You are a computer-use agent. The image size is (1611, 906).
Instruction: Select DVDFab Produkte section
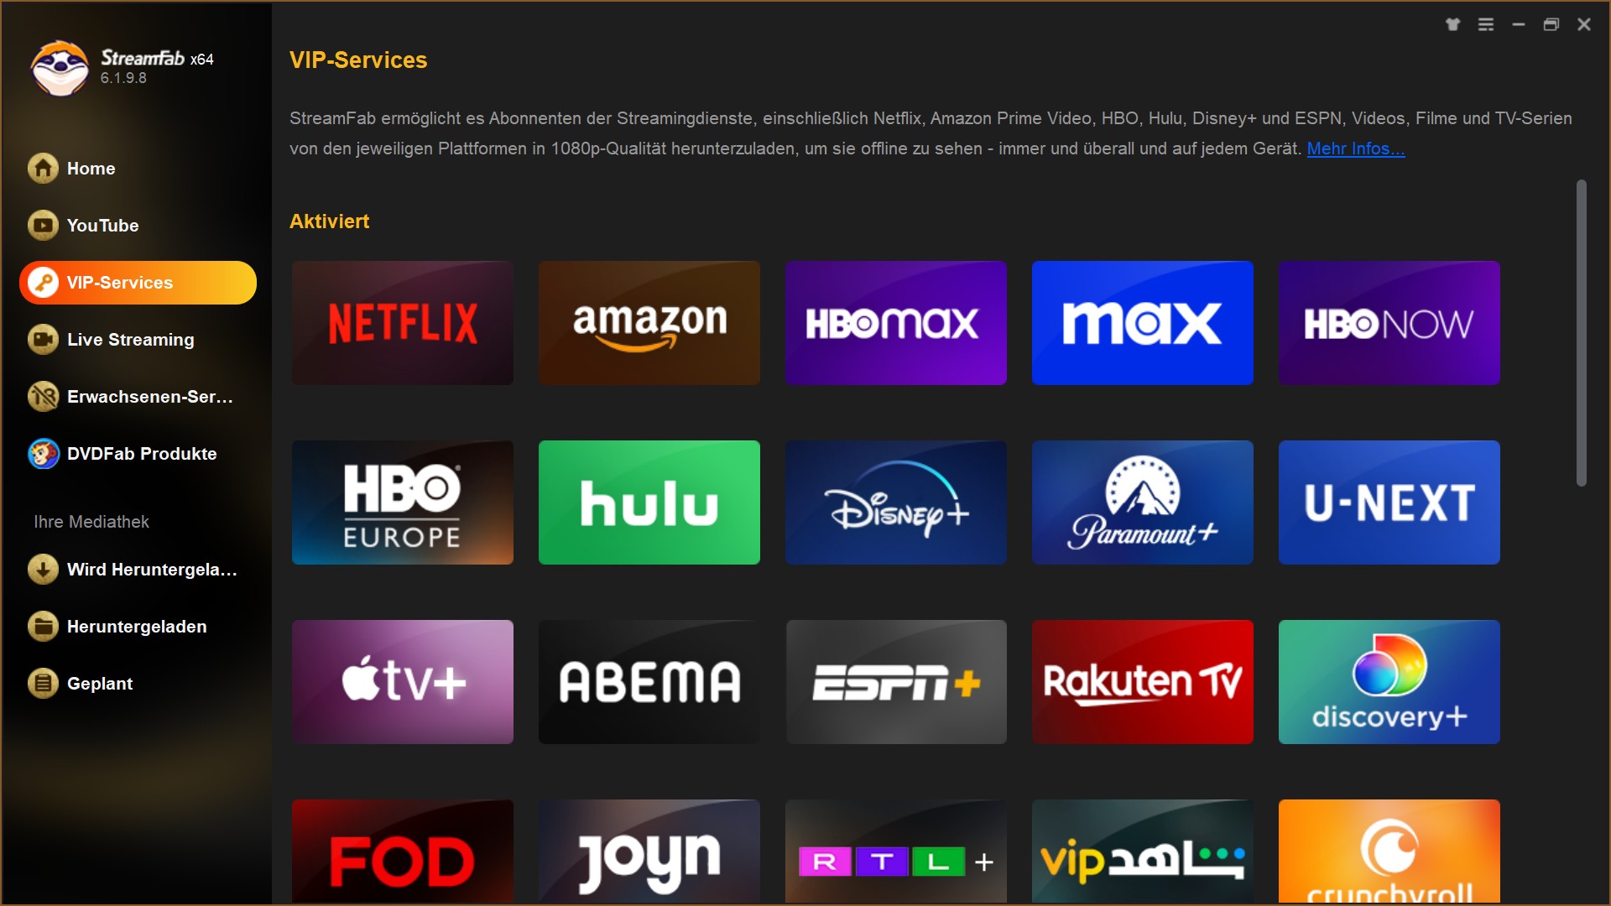point(140,454)
